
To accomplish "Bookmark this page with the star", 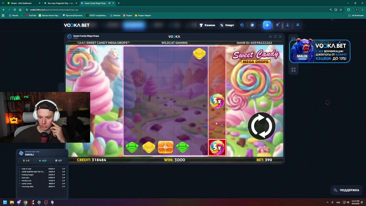I will tap(341, 10).
